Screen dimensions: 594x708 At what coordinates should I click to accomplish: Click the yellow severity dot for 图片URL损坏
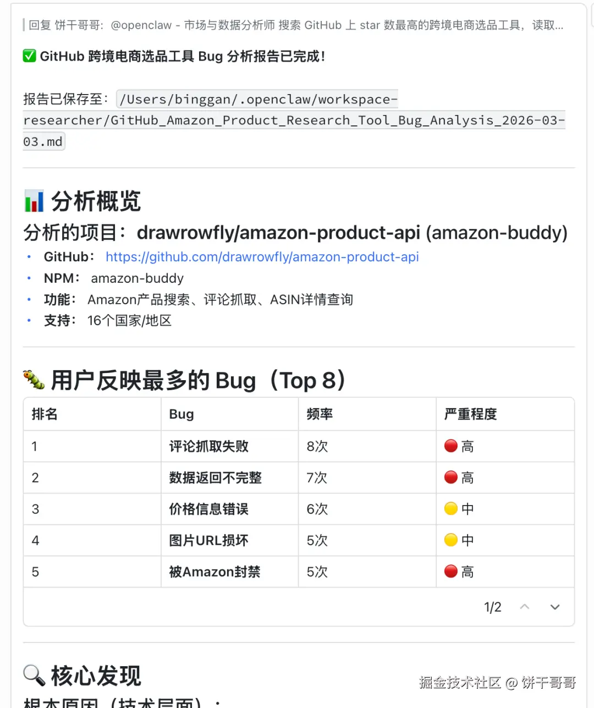pos(451,540)
